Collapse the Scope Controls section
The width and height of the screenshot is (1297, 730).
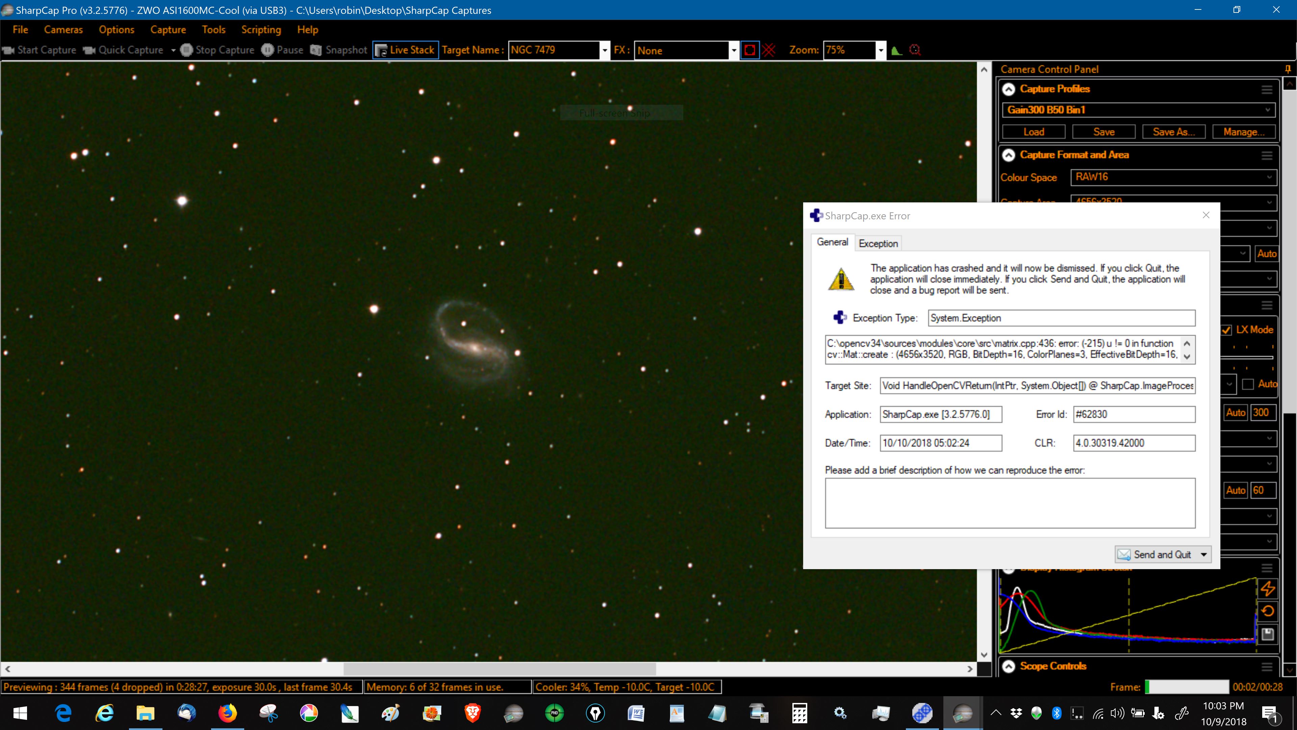[1009, 667]
